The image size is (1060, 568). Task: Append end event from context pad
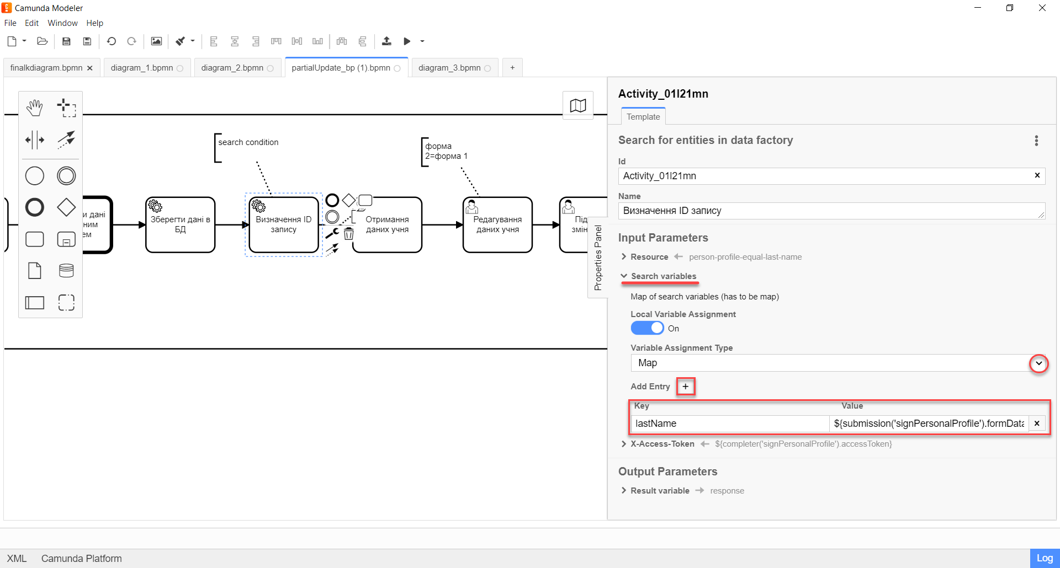pos(332,200)
